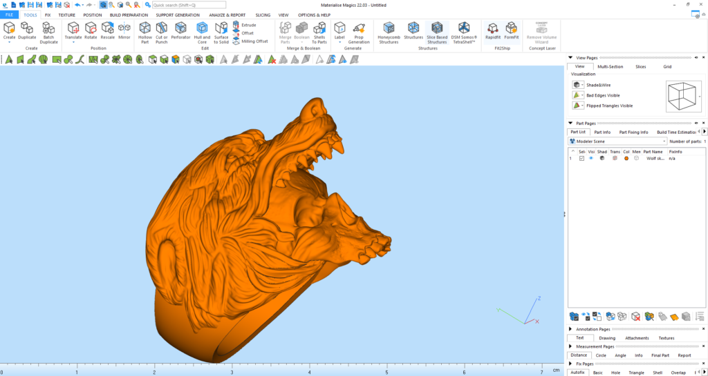This screenshot has height=376, width=708.
Task: Open the Angle measurement tab
Action: [620, 355]
